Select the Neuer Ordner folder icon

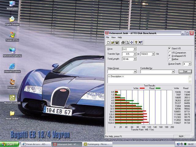pyautogui.click(x=12, y=115)
